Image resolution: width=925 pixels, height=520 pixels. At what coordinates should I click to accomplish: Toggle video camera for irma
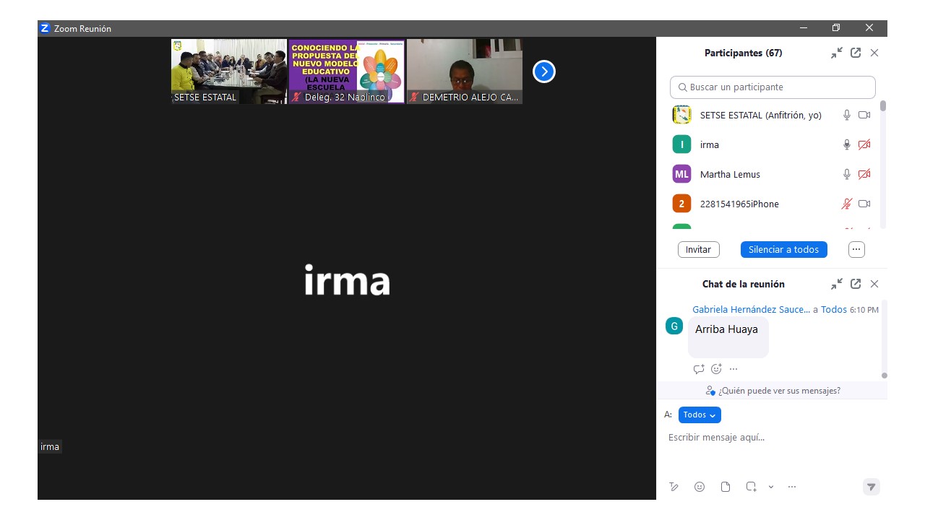(x=864, y=144)
